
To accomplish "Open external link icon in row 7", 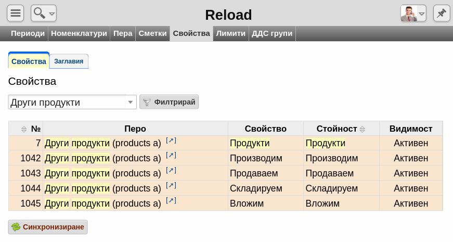I will 171,141.
